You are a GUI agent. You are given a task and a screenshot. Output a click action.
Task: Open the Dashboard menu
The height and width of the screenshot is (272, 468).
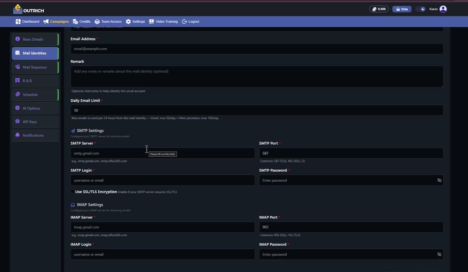27,21
